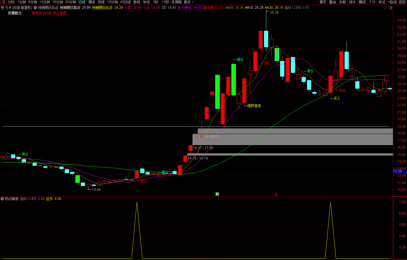The image size is (407, 260).
Task: Click the 强势狙击 signal arrow label
Action: (x=253, y=106)
